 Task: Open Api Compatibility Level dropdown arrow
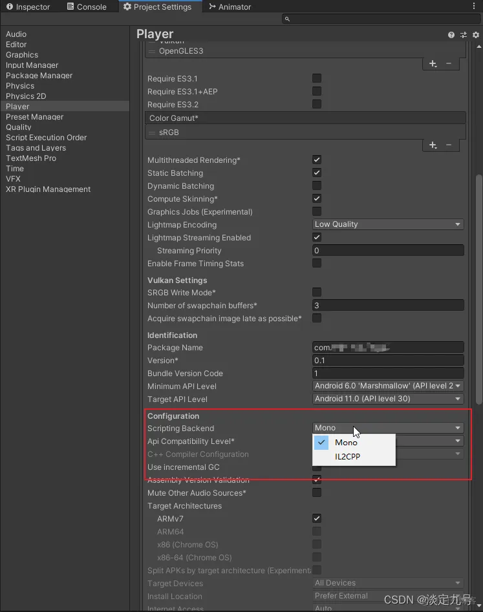[x=458, y=441]
